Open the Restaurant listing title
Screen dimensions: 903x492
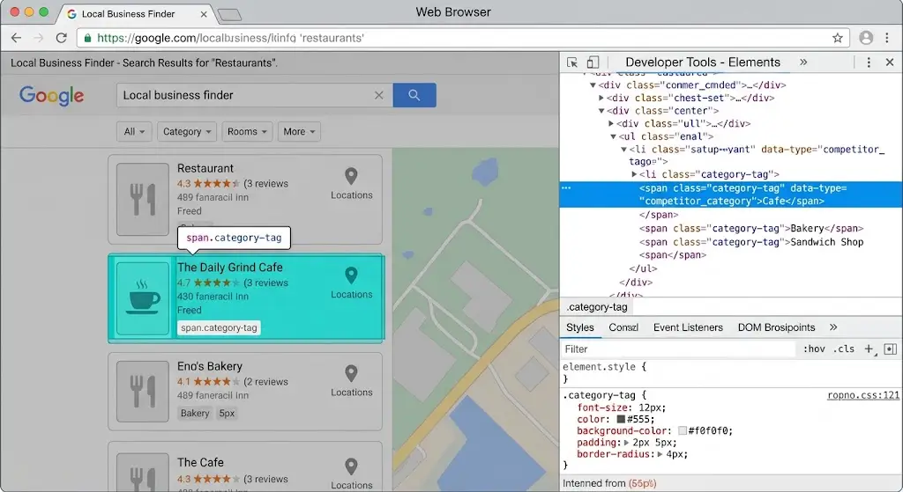tap(205, 168)
